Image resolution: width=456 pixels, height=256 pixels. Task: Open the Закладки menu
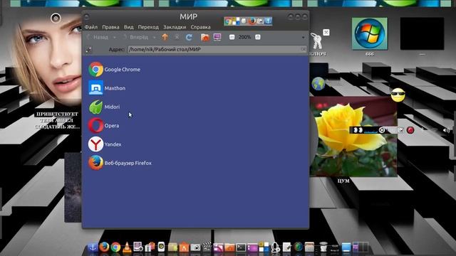point(175,27)
